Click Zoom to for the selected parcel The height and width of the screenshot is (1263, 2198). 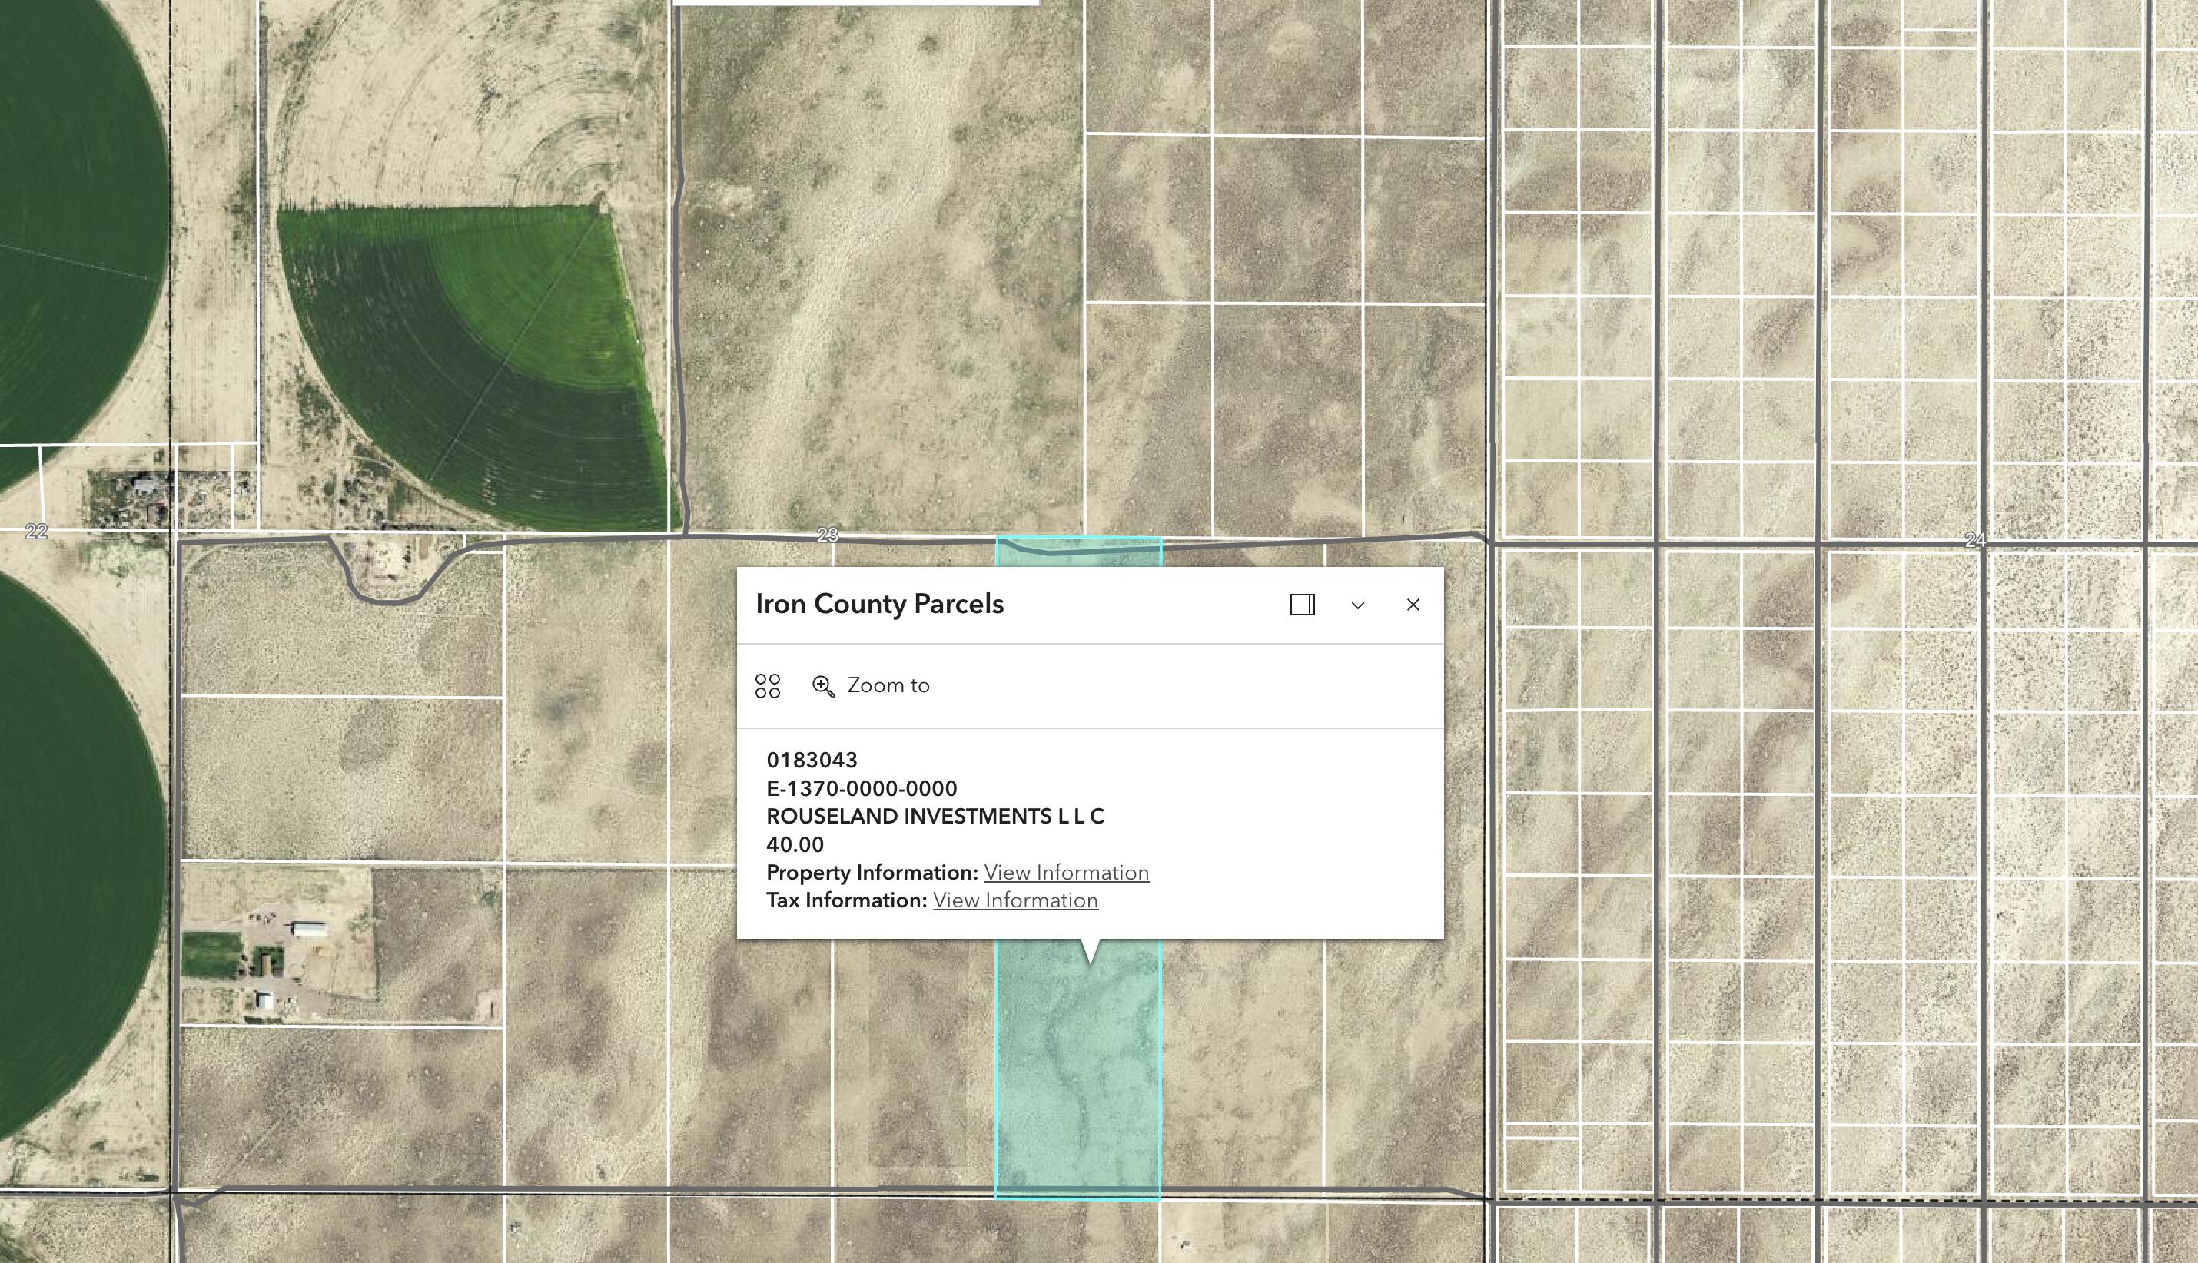point(890,685)
